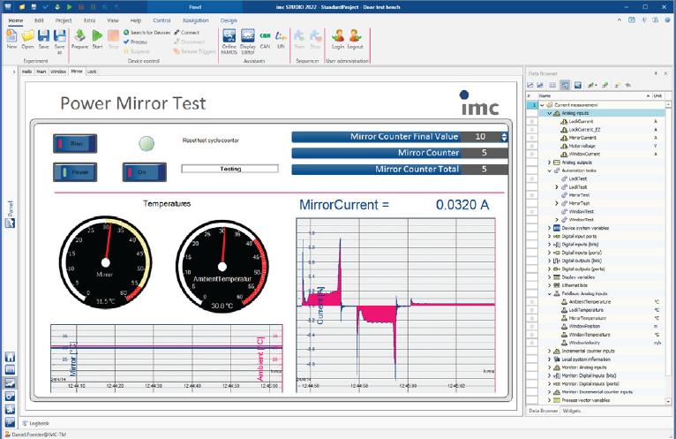676x439 pixels.
Task: Click the Logout user icon
Action: click(x=356, y=37)
